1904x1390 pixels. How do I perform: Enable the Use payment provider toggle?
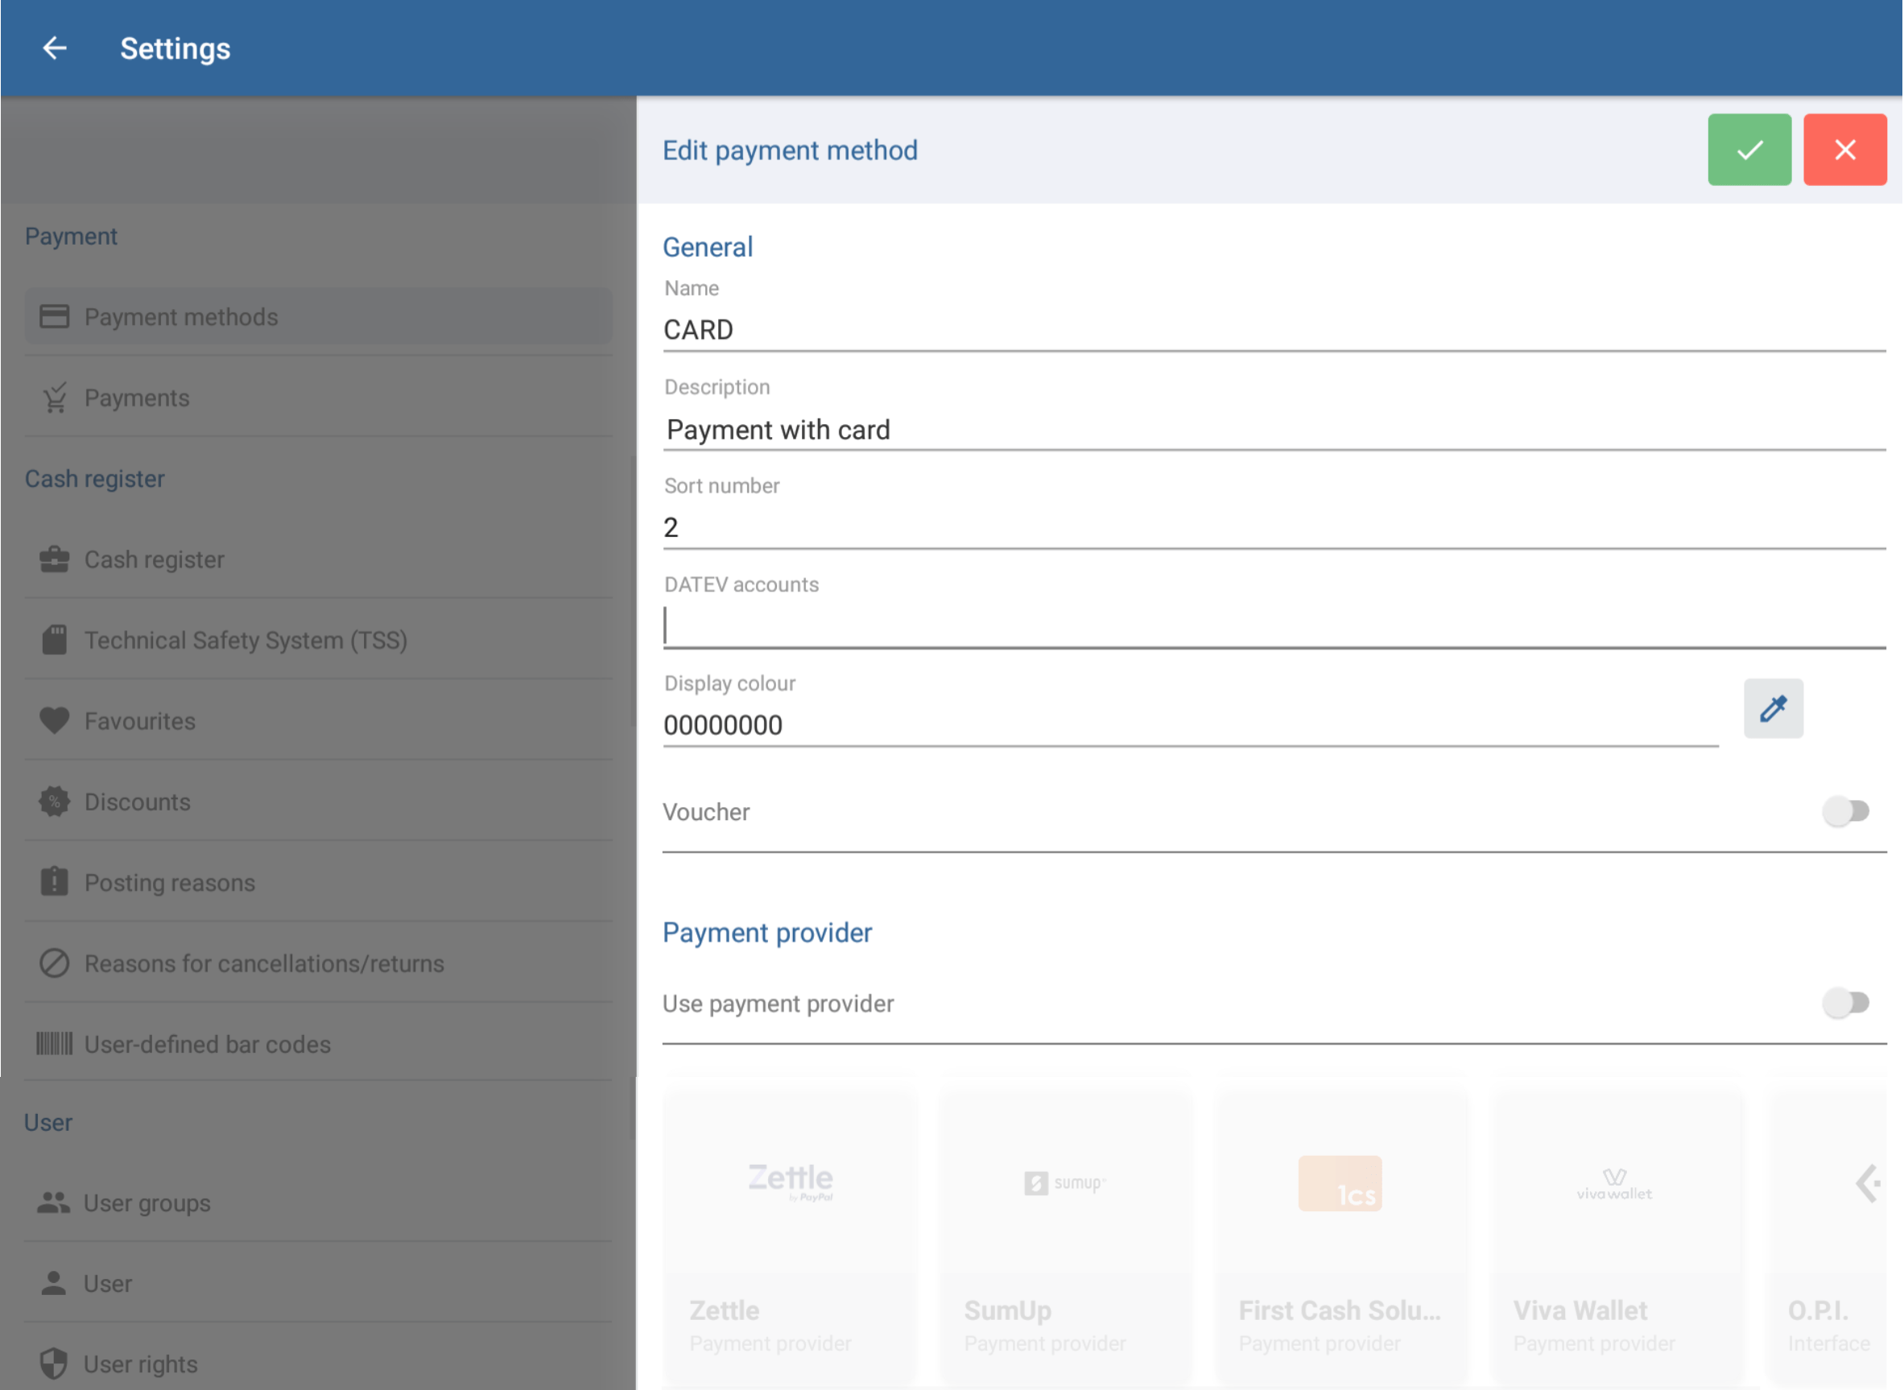[1847, 1003]
